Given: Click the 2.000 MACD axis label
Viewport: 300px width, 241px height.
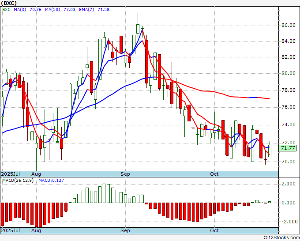Looking at the screenshot, I should click(x=288, y=184).
